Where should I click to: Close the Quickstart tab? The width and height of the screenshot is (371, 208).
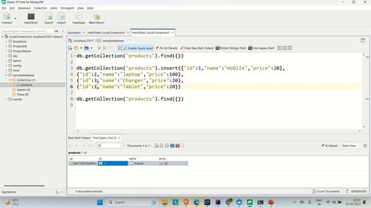click(83, 33)
